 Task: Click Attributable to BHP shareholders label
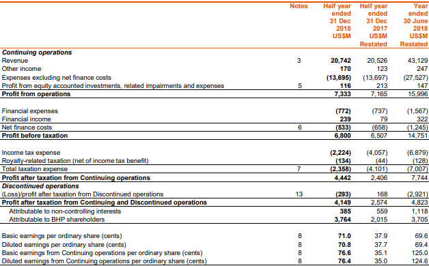pyautogui.click(x=57, y=220)
